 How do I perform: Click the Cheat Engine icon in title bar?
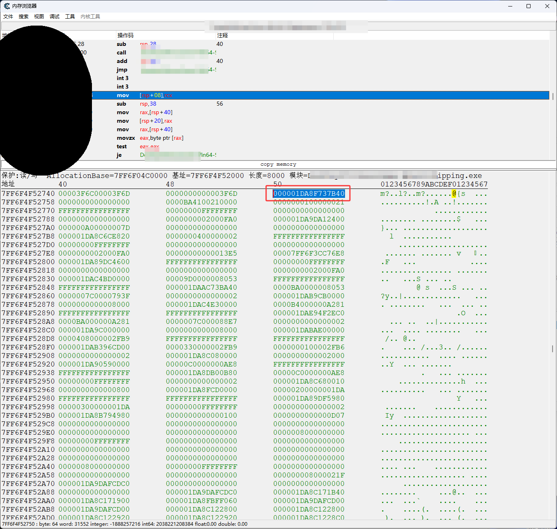[x=7, y=6]
